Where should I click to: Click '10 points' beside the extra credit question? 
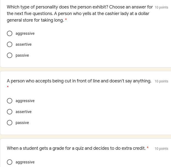[161, 149]
